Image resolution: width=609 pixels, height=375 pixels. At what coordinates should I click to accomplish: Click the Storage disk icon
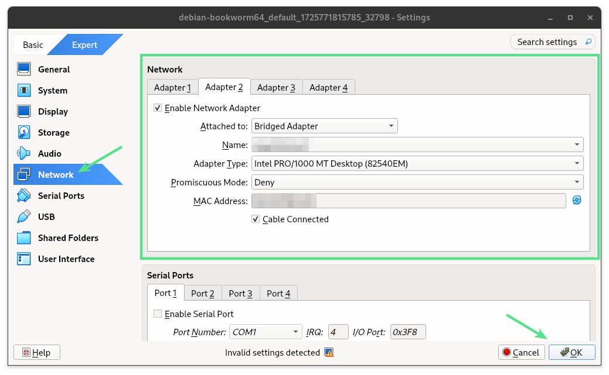coord(23,132)
